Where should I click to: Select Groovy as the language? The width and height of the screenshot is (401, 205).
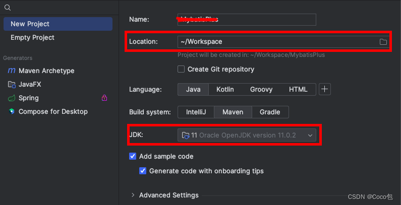tap(261, 90)
